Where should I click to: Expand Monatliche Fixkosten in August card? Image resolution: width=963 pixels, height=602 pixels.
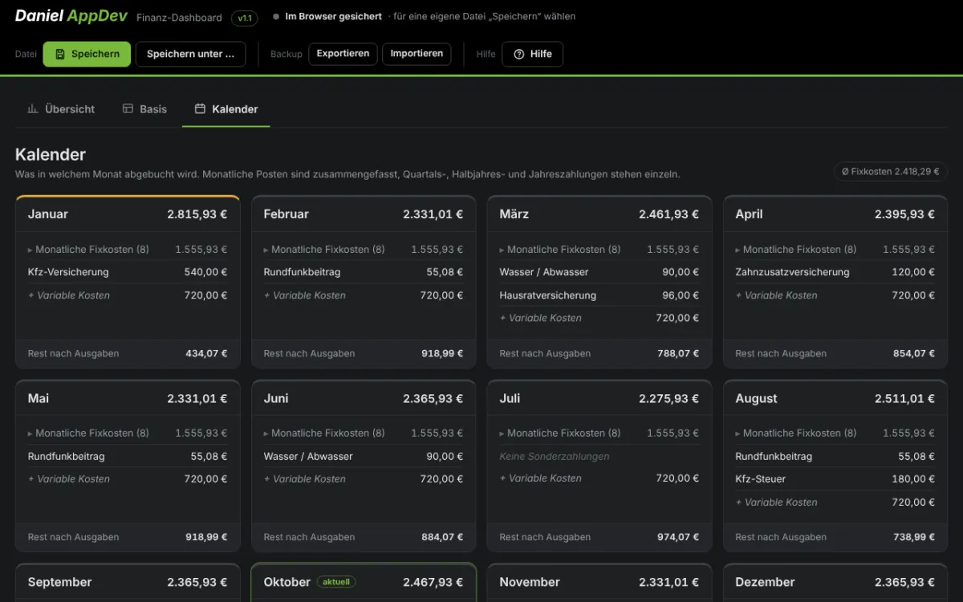pyautogui.click(x=796, y=433)
